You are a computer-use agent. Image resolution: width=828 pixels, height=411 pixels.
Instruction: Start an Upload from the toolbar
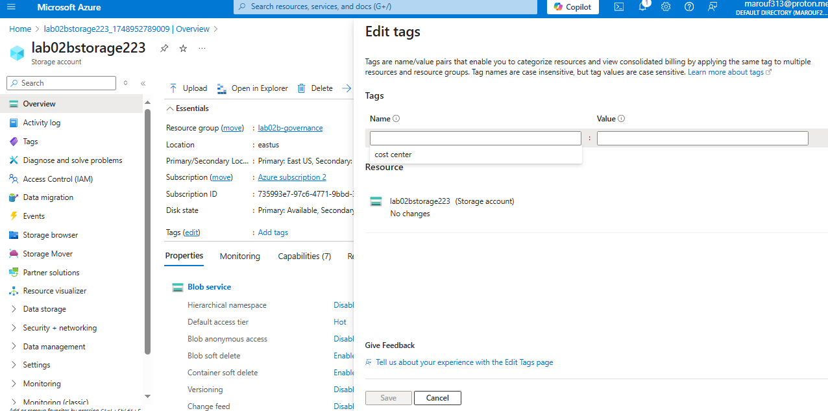(x=188, y=88)
